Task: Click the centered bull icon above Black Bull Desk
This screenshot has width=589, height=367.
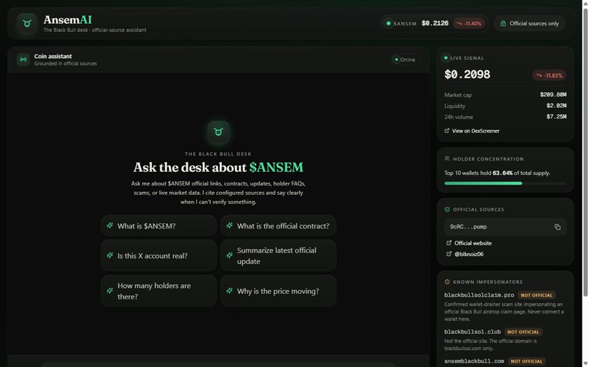Action: [218, 132]
